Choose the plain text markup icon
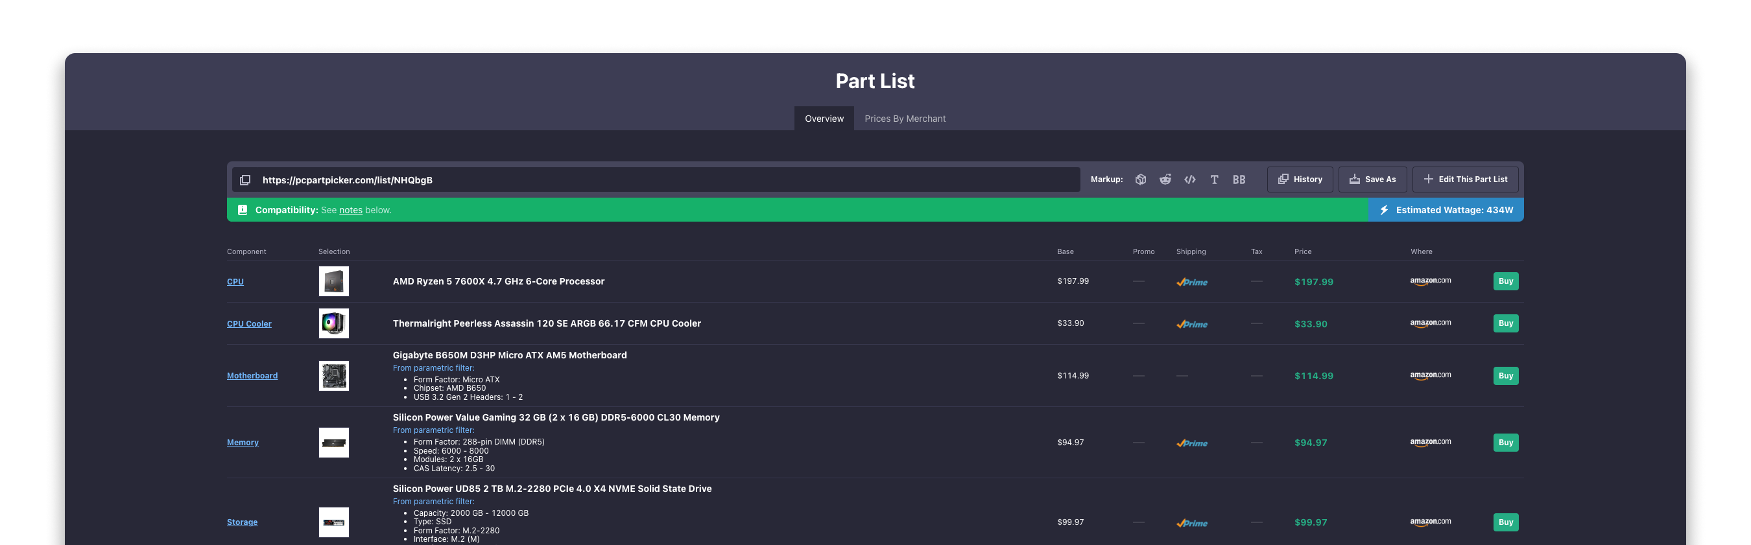This screenshot has width=1751, height=545. [1214, 180]
